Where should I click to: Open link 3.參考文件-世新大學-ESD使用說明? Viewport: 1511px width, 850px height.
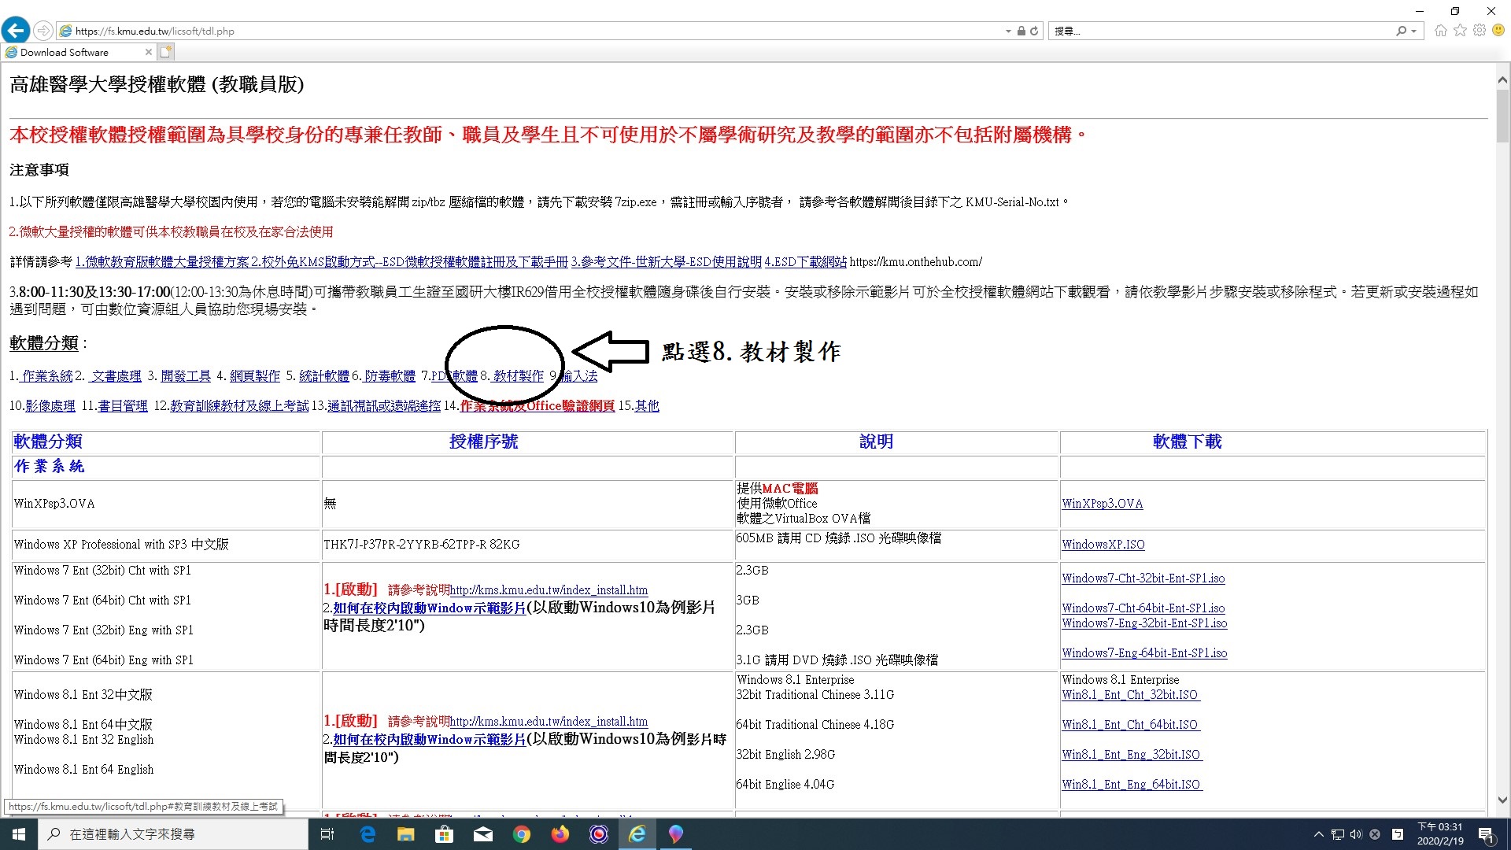pyautogui.click(x=666, y=262)
